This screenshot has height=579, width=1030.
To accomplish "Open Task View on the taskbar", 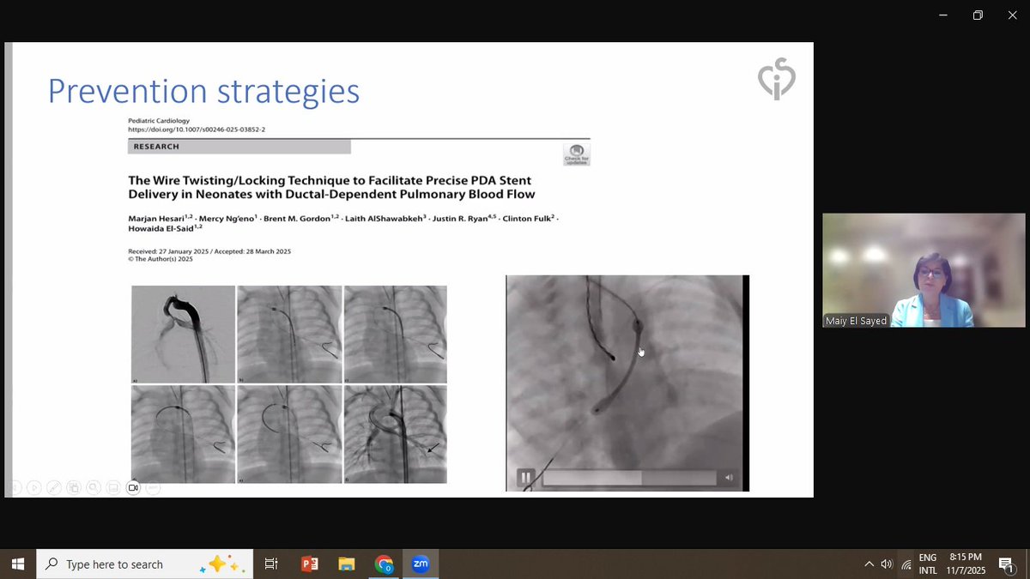I will (271, 564).
